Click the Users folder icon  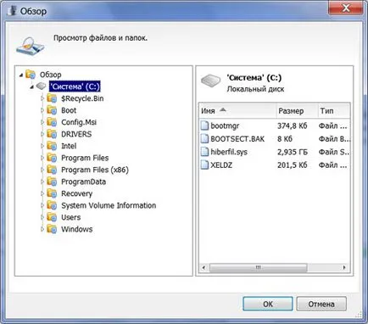coord(52,217)
